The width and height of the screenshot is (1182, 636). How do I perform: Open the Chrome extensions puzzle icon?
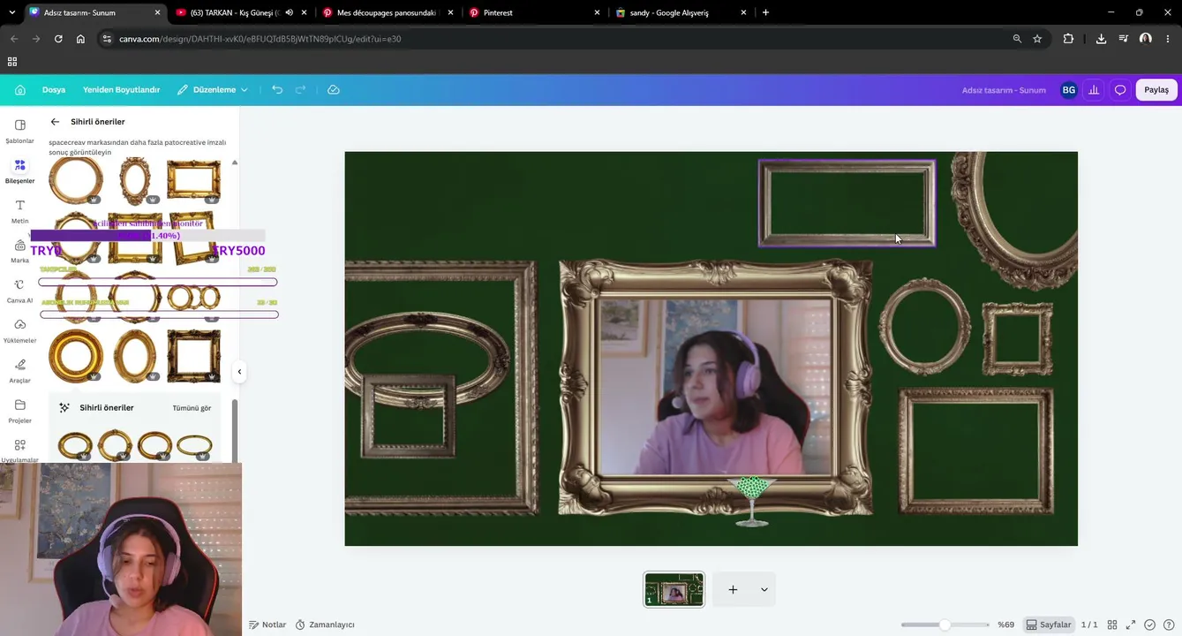click(x=1068, y=39)
